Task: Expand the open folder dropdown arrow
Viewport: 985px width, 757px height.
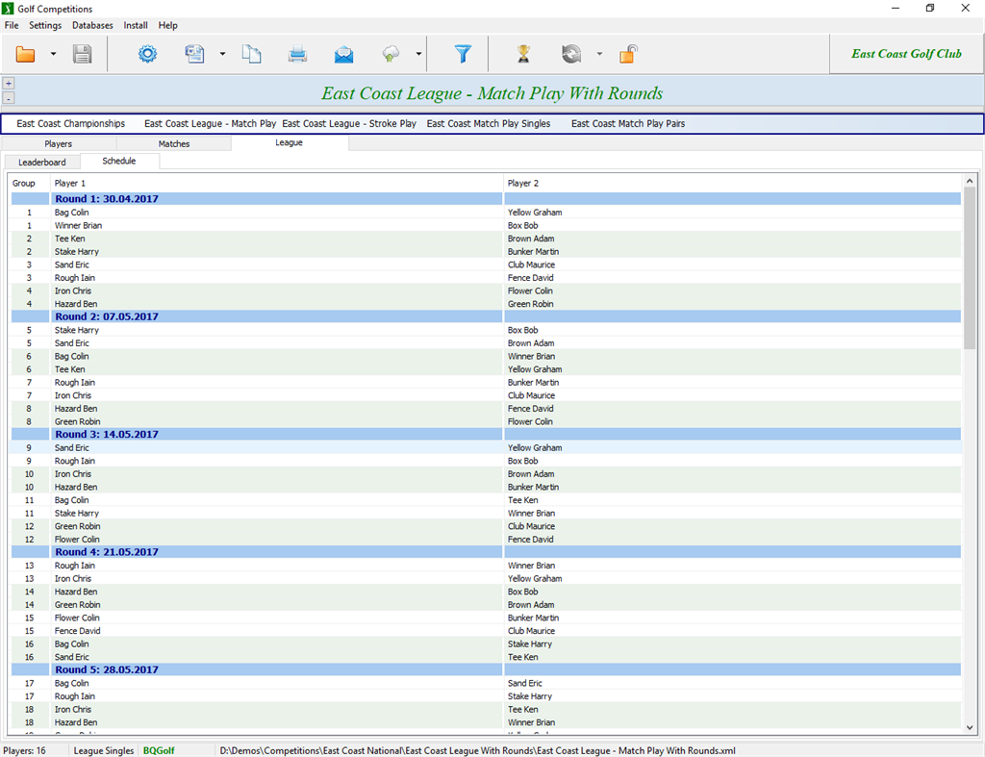Action: (x=53, y=55)
